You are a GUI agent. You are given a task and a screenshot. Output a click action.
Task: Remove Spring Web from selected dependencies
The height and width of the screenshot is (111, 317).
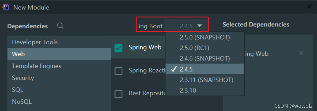coord(301,54)
